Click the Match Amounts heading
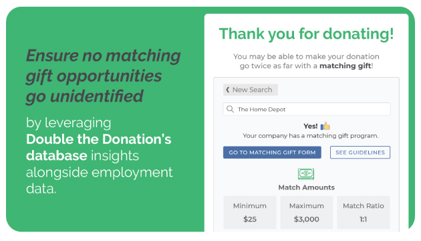Viewport: 421px width, 241px height. [x=306, y=187]
